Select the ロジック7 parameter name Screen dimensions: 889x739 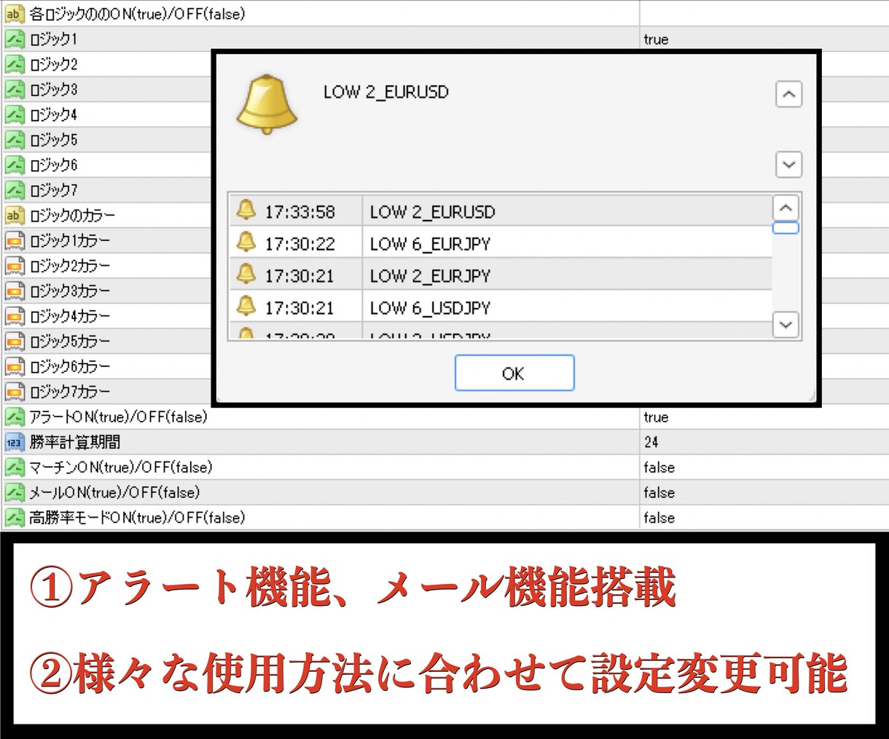pos(53,190)
